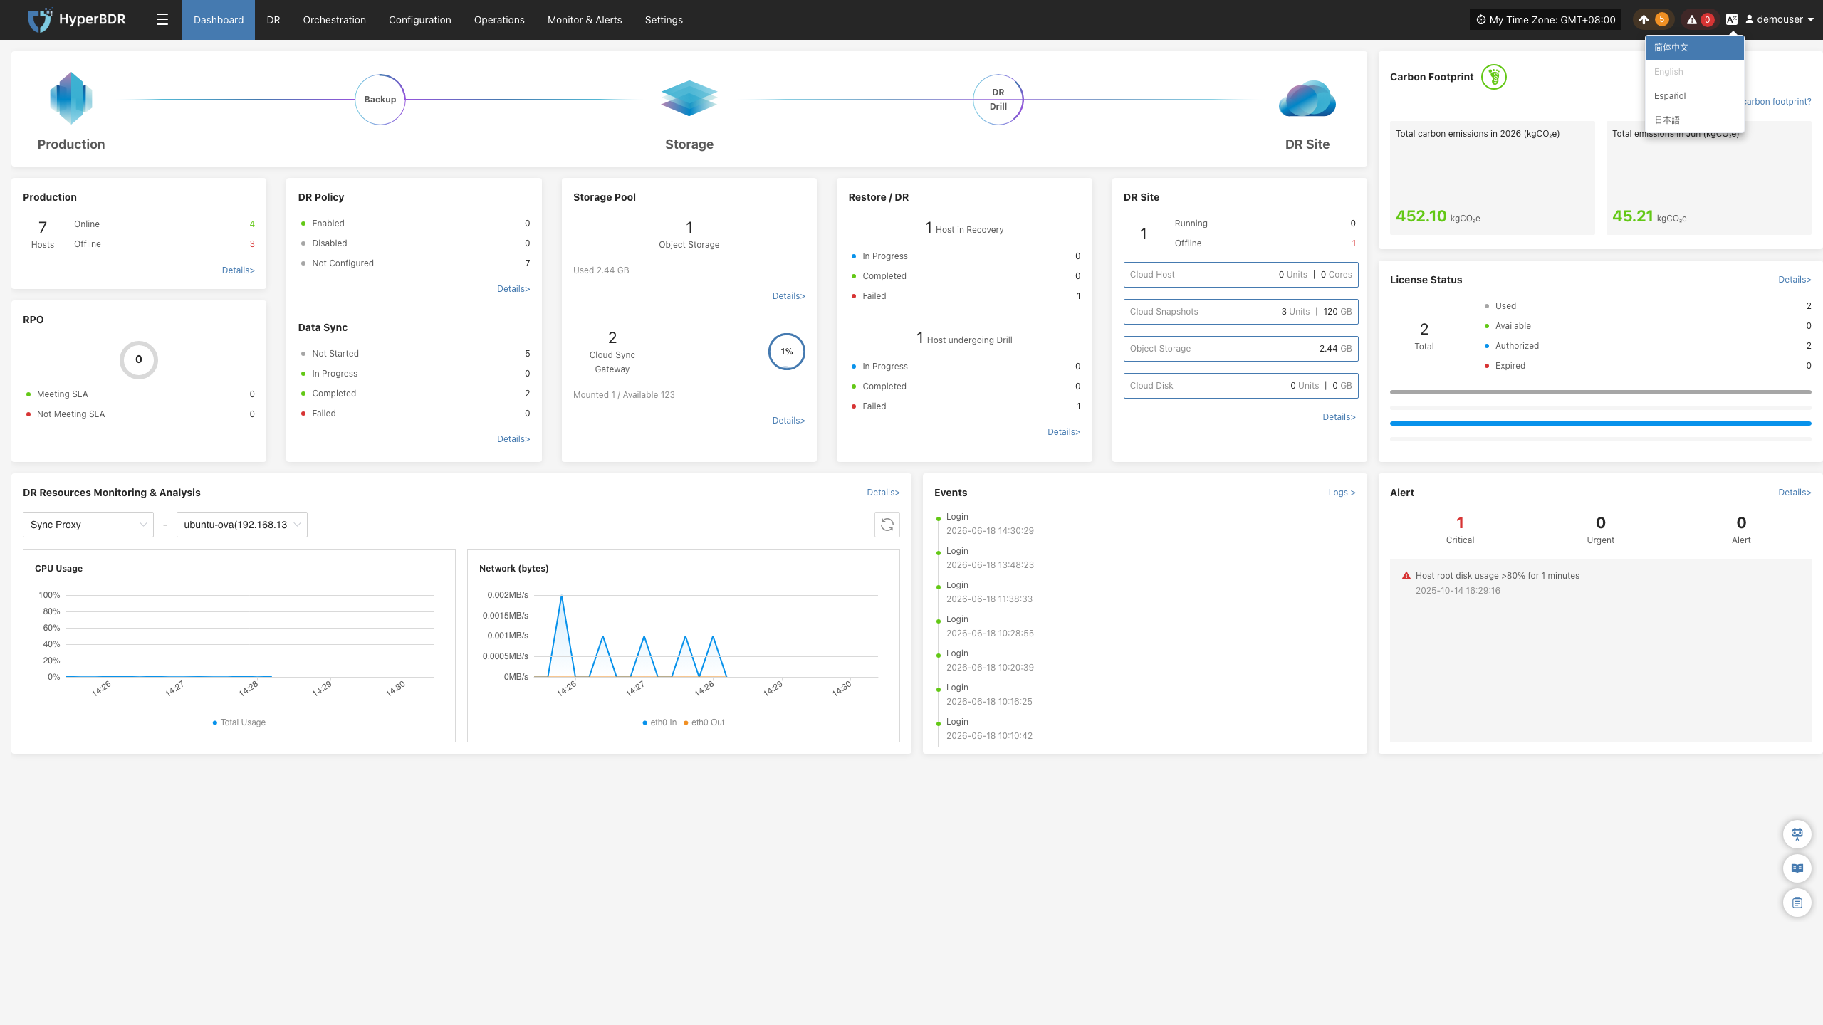Open Details link in License Status
The image size is (1823, 1025).
[1795, 280]
